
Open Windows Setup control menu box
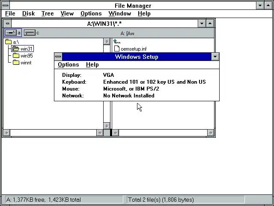(x=58, y=57)
